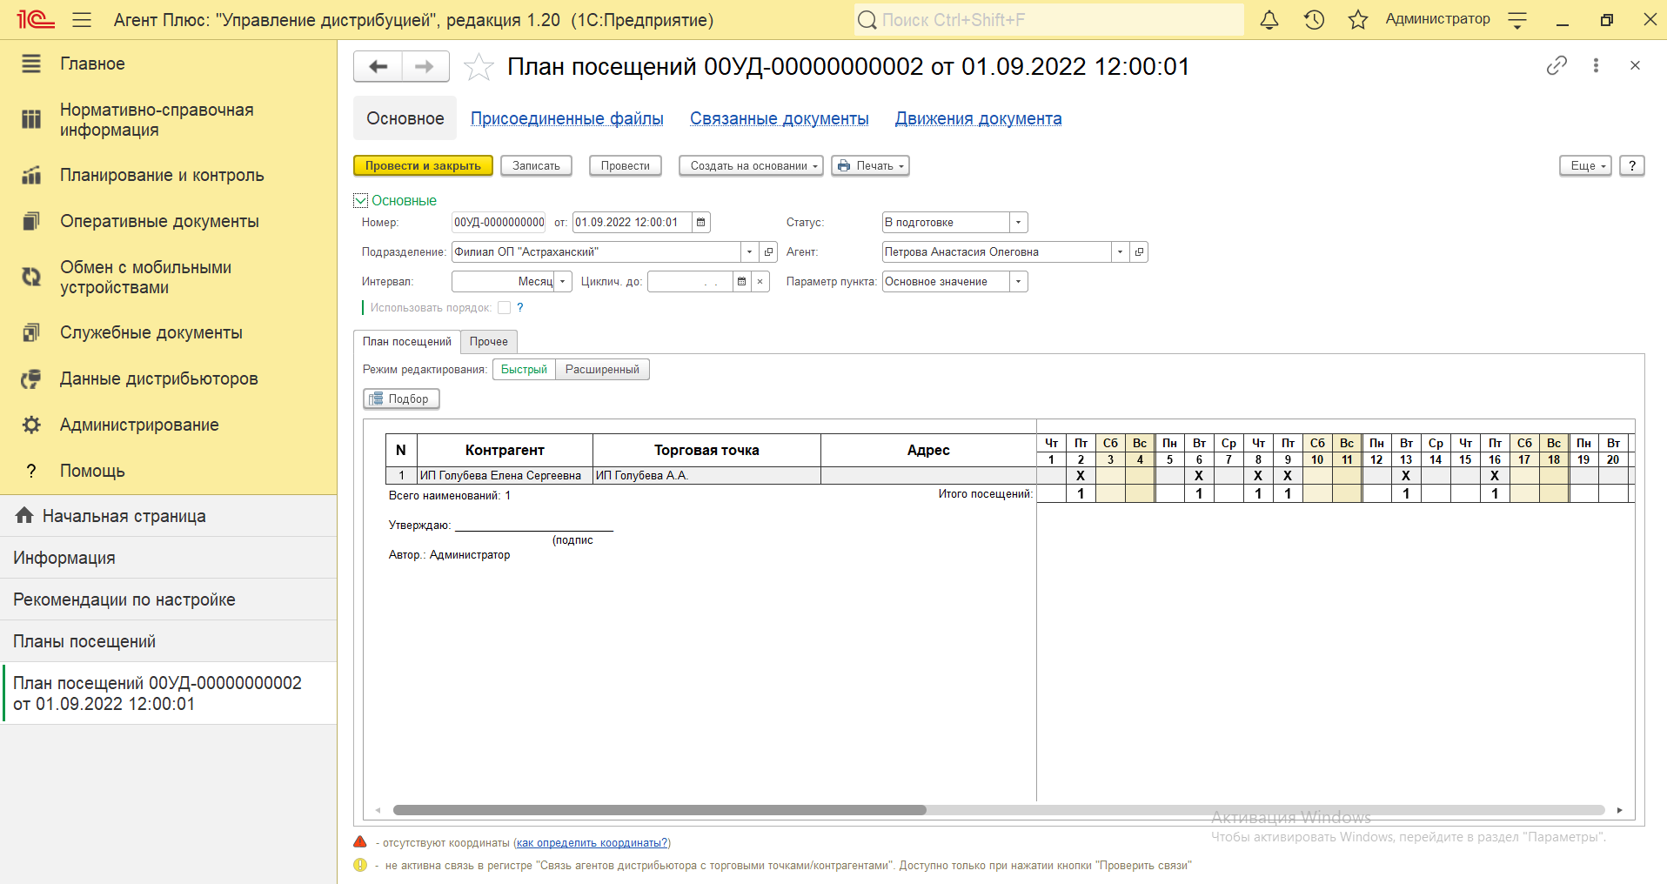This screenshot has height=884, width=1667.
Task: Open calendar for document date
Action: pyautogui.click(x=700, y=222)
